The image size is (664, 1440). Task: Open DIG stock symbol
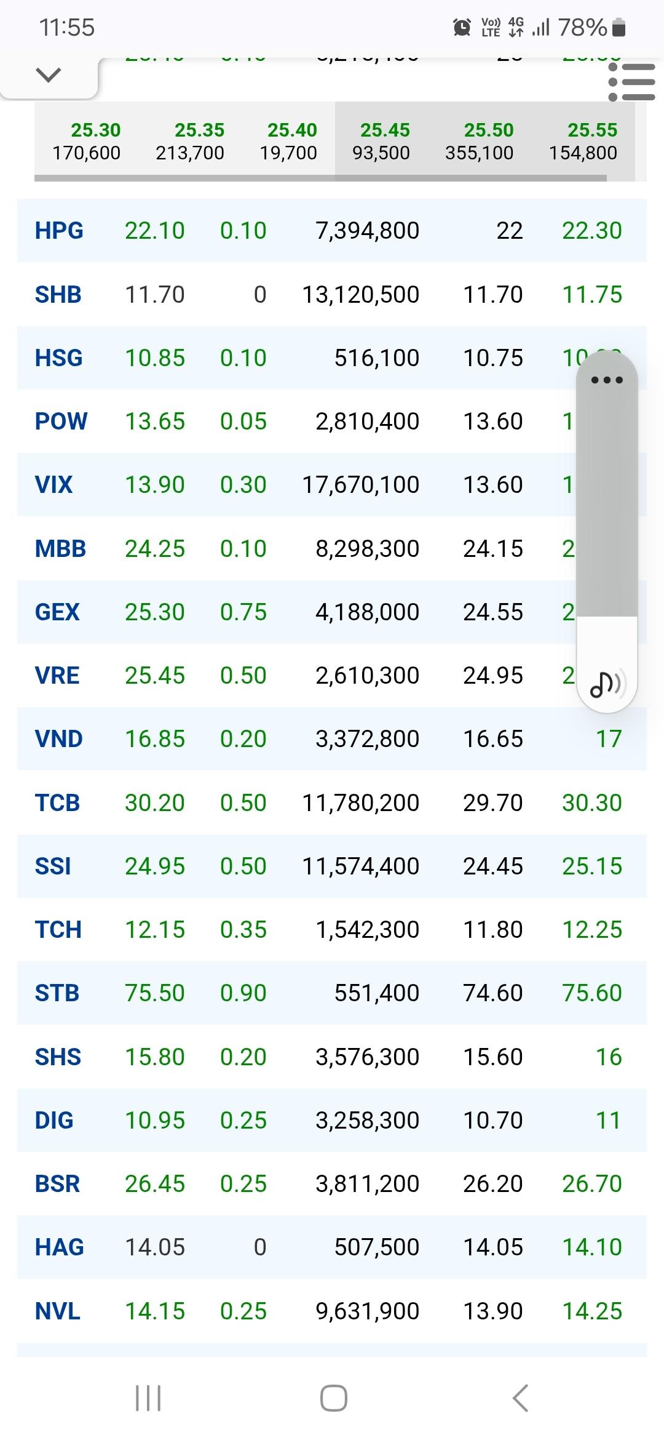pyautogui.click(x=54, y=1121)
